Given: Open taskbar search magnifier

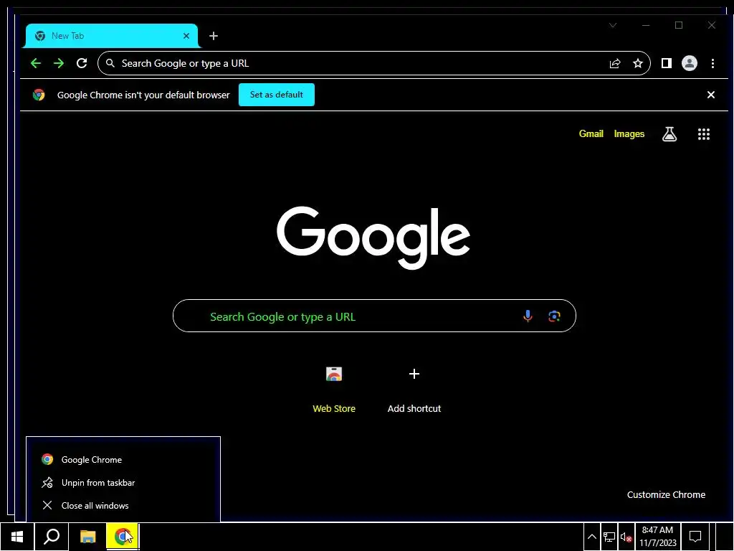Looking at the screenshot, I should tap(52, 537).
